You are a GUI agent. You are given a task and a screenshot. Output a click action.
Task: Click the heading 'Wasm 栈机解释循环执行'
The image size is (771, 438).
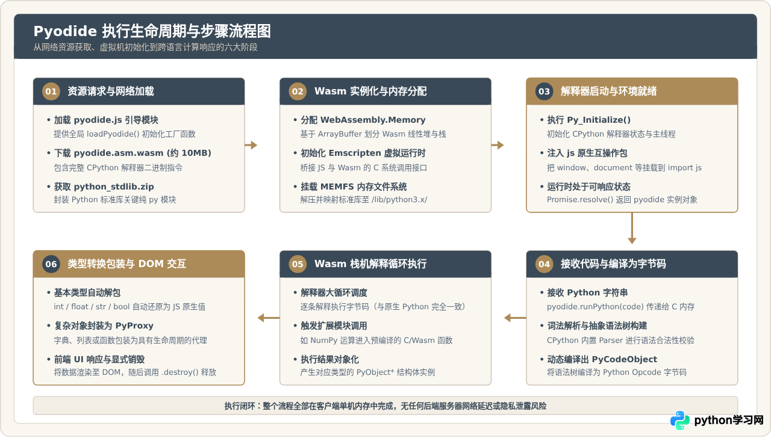click(370, 264)
